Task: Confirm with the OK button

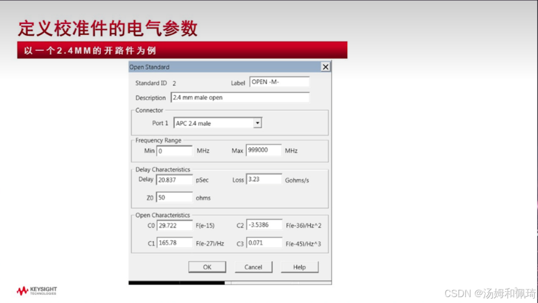Action: coord(207,267)
